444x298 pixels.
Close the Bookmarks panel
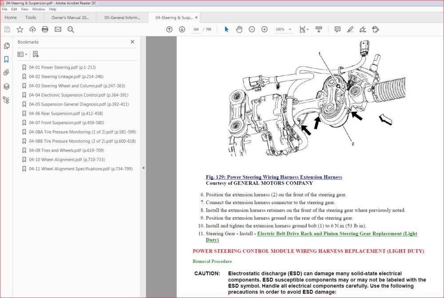132,42
